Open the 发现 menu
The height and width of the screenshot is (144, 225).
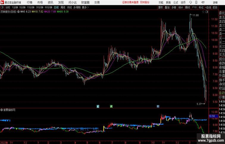click(x=61, y=2)
